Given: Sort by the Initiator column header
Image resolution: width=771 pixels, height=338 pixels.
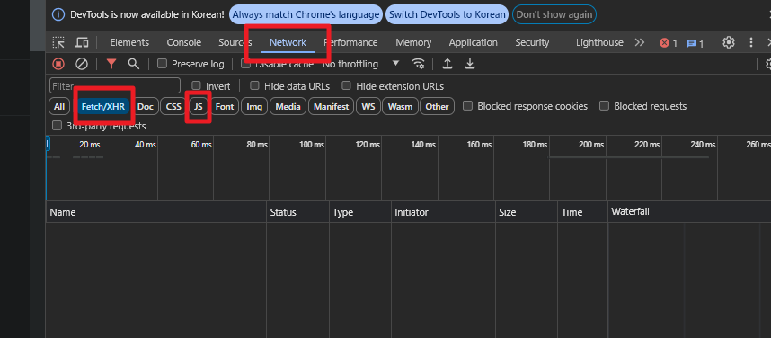Looking at the screenshot, I should 444,212.
